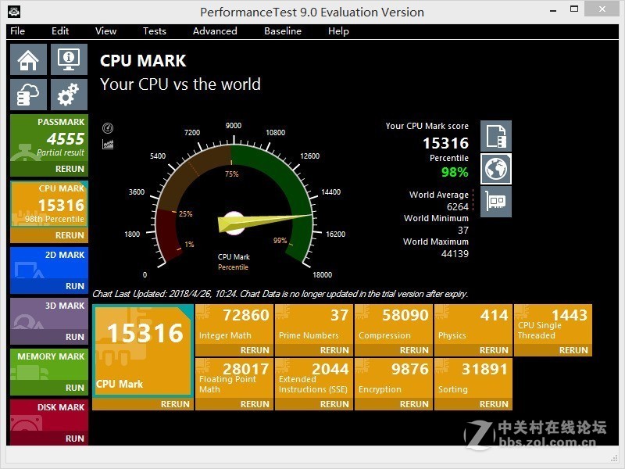Click the gauge dial icon near the meter
The image size is (625, 469).
[108, 127]
